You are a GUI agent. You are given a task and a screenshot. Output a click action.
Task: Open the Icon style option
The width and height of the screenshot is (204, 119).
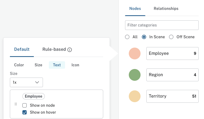tap(75, 65)
